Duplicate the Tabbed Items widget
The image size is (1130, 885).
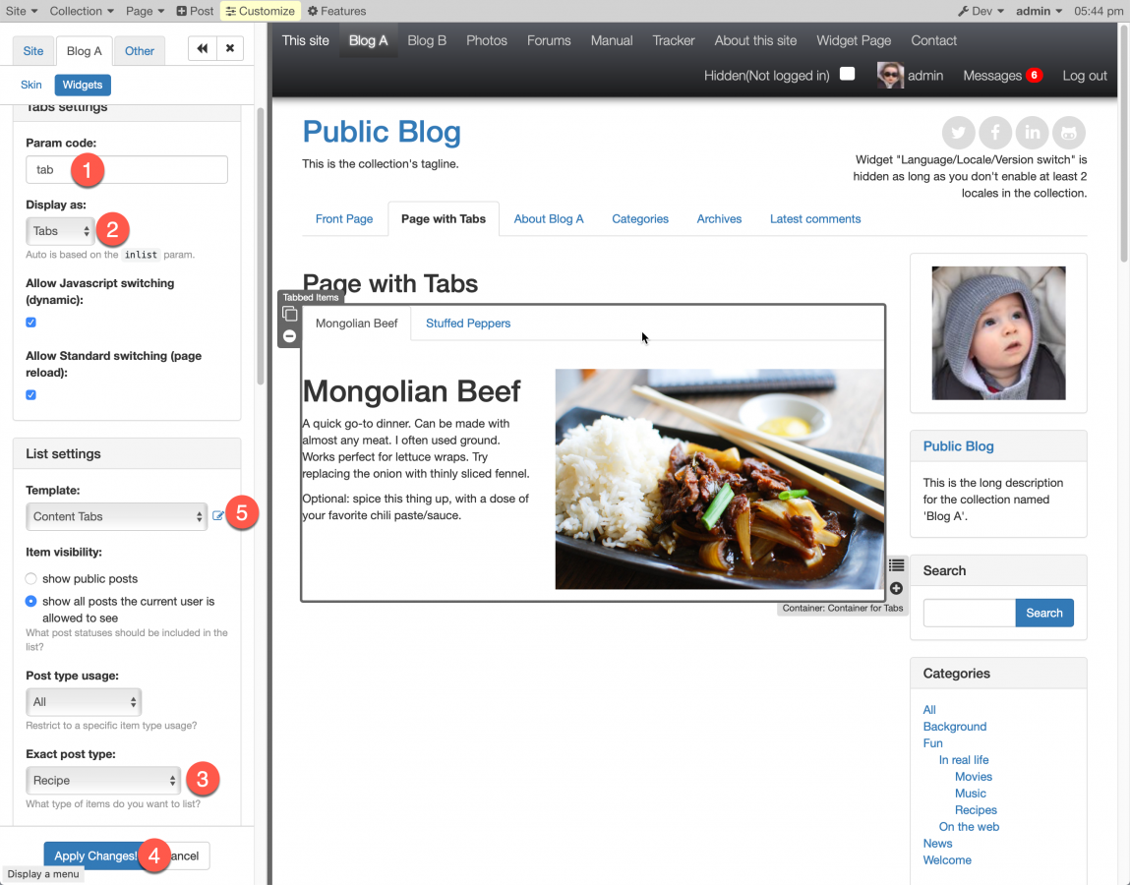[x=289, y=313]
